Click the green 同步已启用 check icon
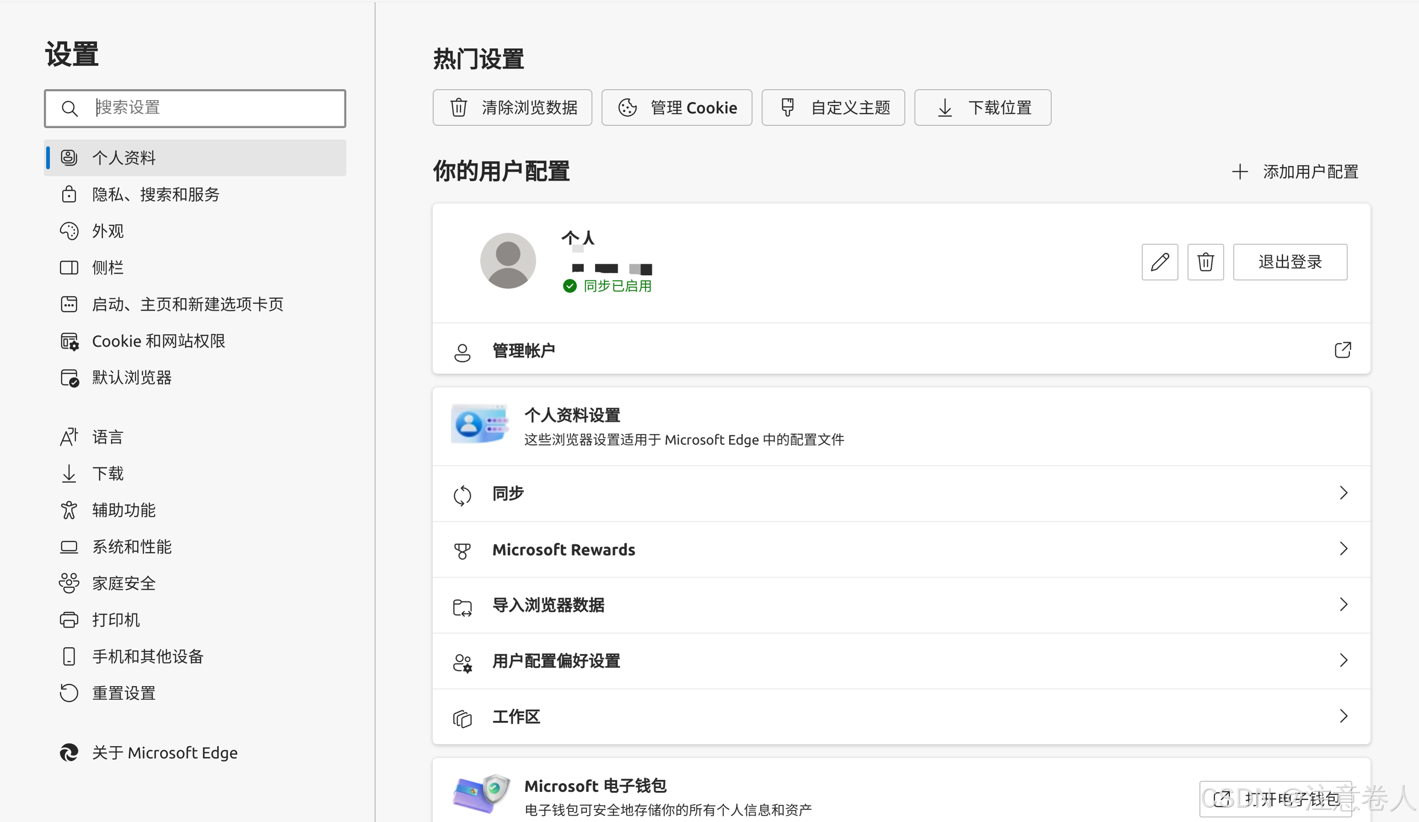Screen dimensions: 1419x822 tap(570, 286)
